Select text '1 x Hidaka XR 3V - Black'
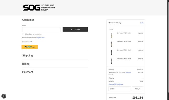 (124, 50)
